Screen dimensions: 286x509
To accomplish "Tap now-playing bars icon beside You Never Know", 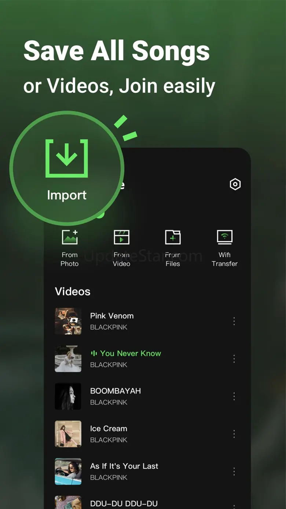I will 94,353.
